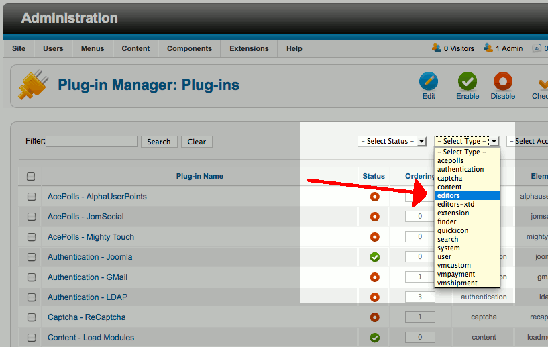Choose extension in the type list

[468, 213]
